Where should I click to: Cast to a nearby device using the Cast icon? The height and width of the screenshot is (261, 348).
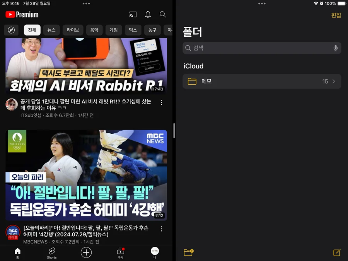point(133,14)
